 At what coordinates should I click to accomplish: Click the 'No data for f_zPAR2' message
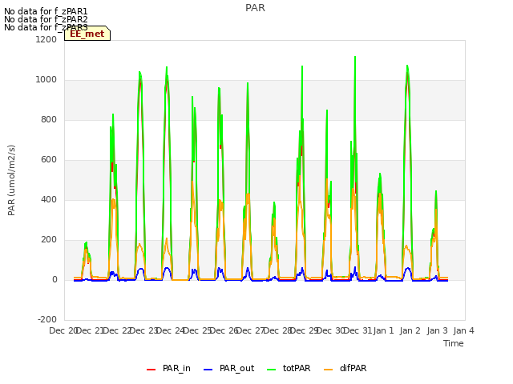[x=46, y=19]
